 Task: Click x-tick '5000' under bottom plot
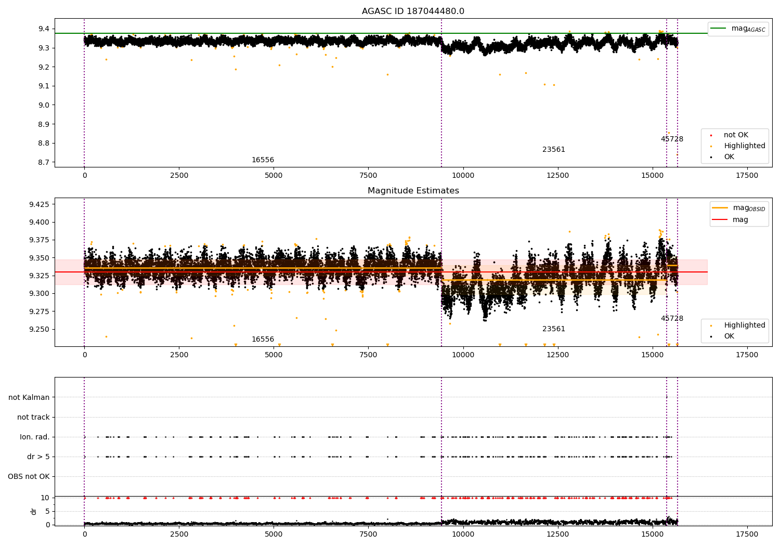pos(274,534)
